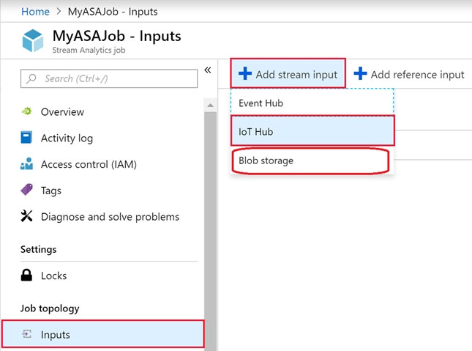
Task: Choose Blob storage from dropdown
Action: click(311, 160)
